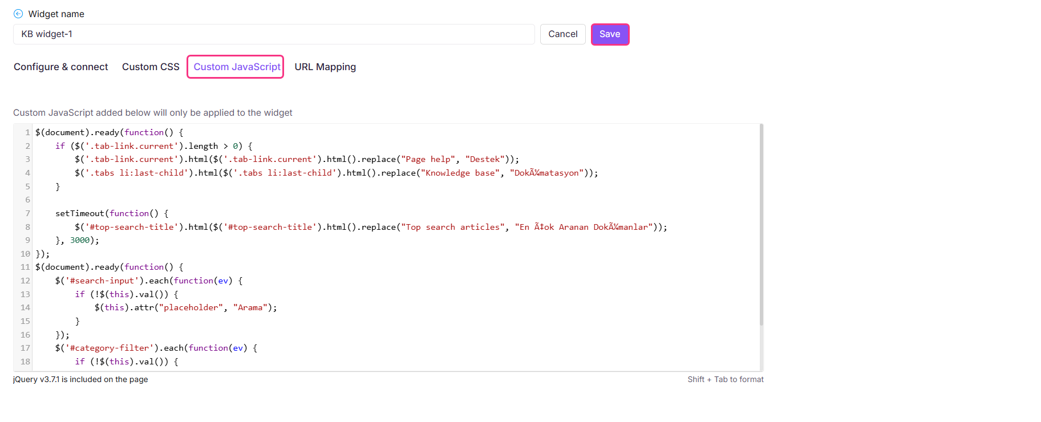
Task: Go to the URL Mapping tab
Action: coord(325,67)
